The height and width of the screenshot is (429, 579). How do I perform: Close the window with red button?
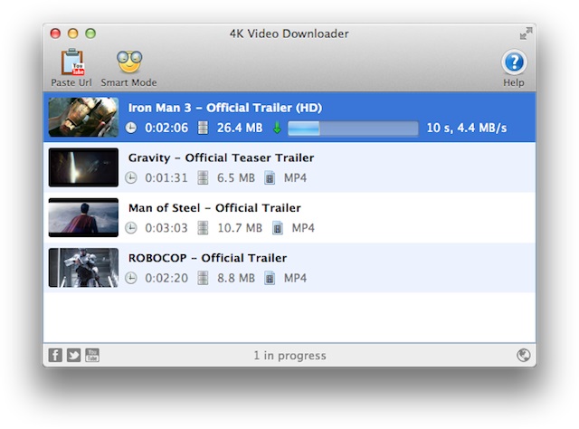coord(55,33)
